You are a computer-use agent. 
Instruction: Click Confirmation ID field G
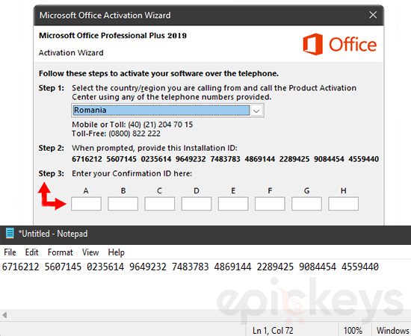(306, 204)
